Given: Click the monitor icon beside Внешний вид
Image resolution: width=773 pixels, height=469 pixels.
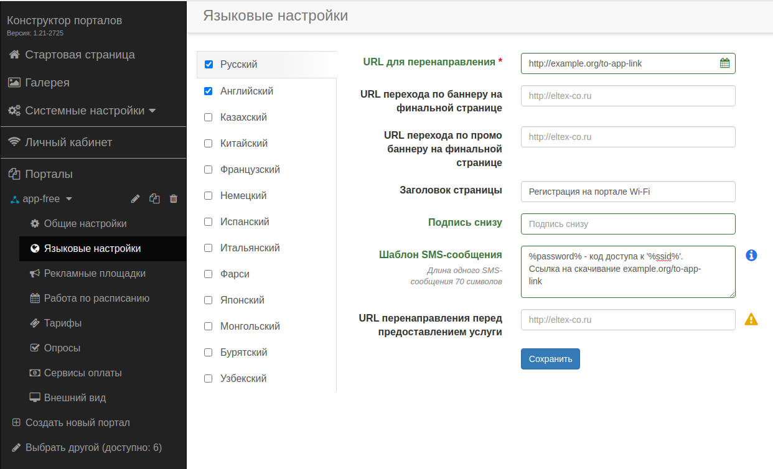Looking at the screenshot, I should pos(35,398).
